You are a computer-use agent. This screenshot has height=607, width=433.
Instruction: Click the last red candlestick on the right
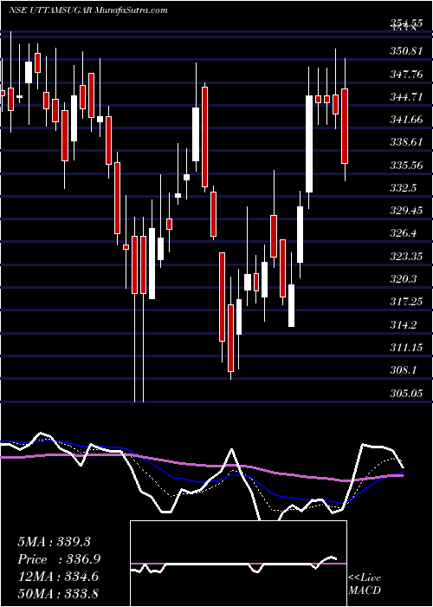click(345, 126)
